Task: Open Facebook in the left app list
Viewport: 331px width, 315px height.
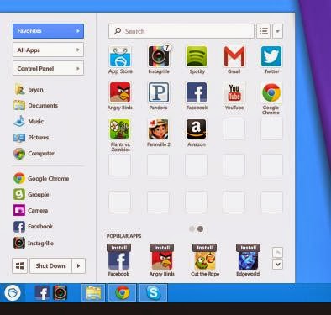Action: [34, 227]
